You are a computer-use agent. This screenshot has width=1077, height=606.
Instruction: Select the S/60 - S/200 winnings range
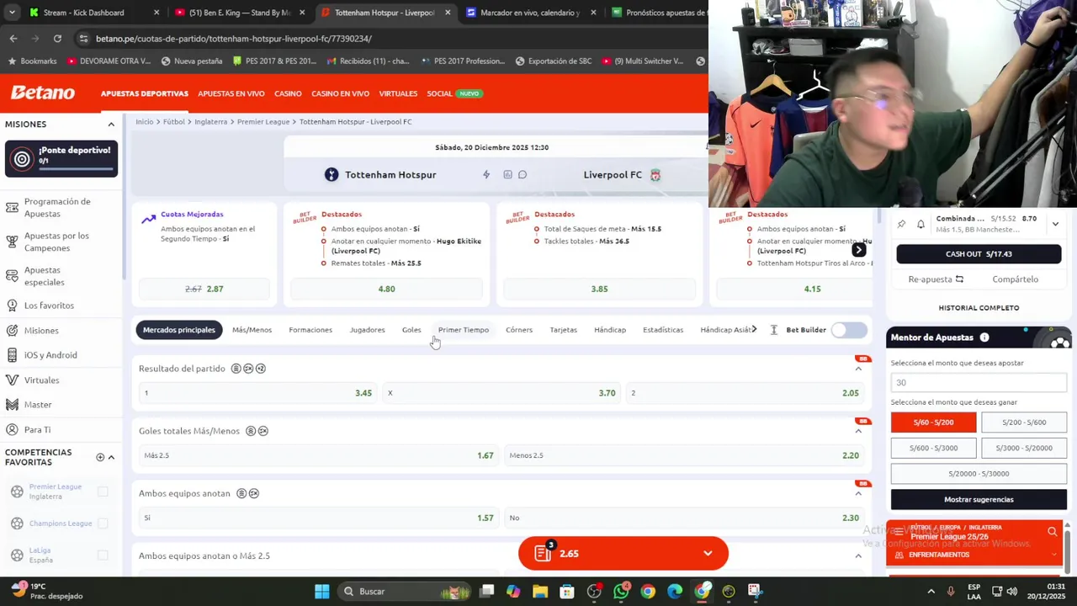click(x=933, y=423)
